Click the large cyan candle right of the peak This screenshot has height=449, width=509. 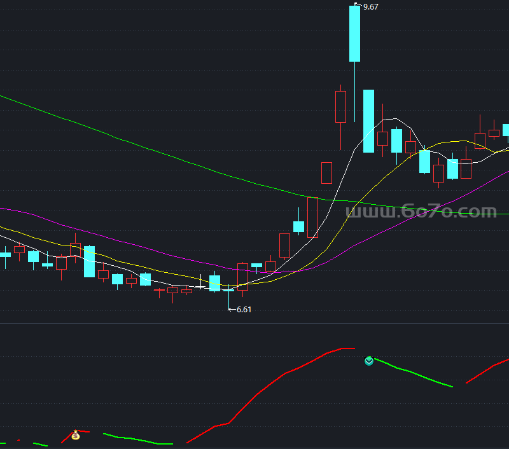click(368, 121)
